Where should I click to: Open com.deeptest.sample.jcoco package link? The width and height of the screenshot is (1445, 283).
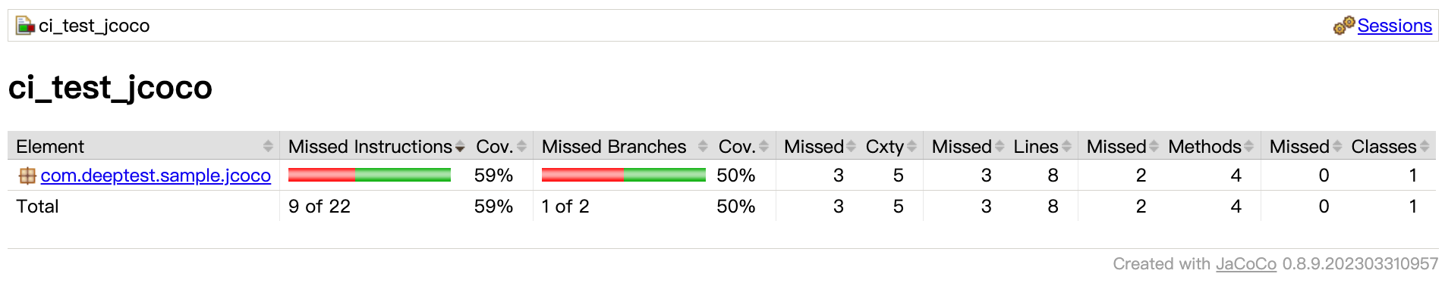coord(156,176)
